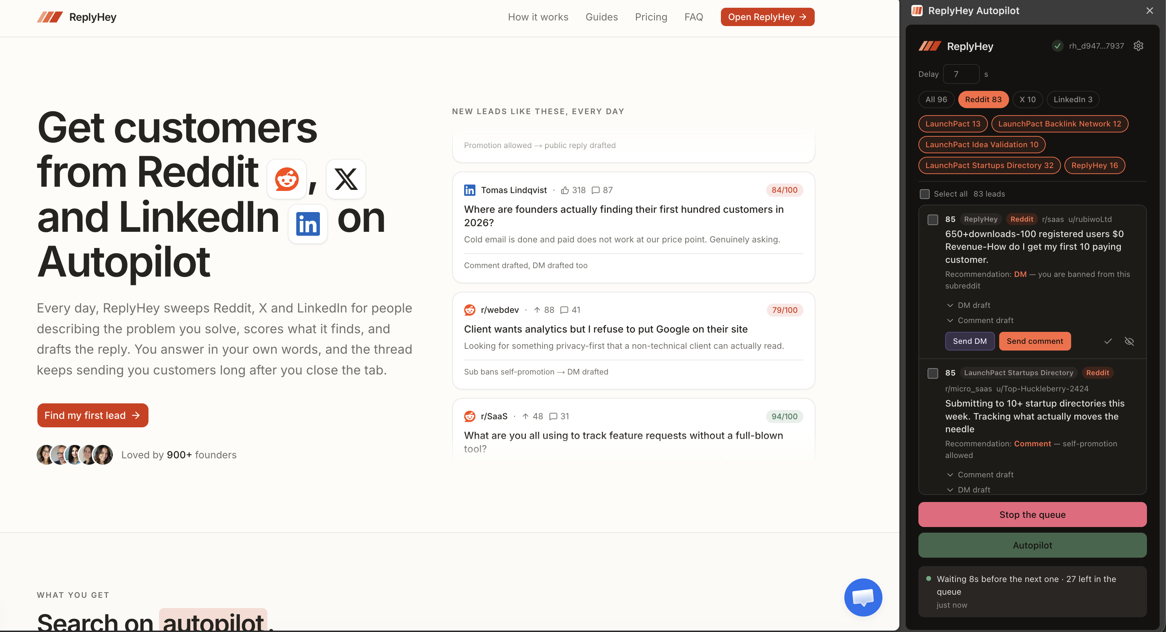Click the u/Top-Huckleberry-2424 username
This screenshot has height=632, width=1166.
click(1043, 389)
